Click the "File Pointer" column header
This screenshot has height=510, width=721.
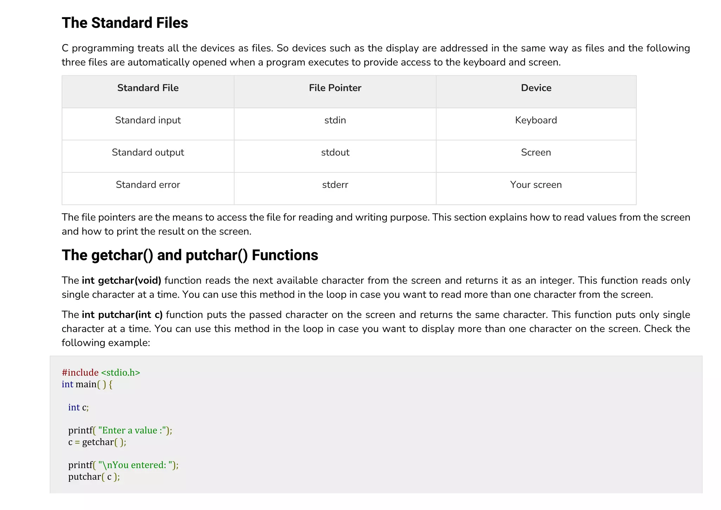[x=335, y=92]
